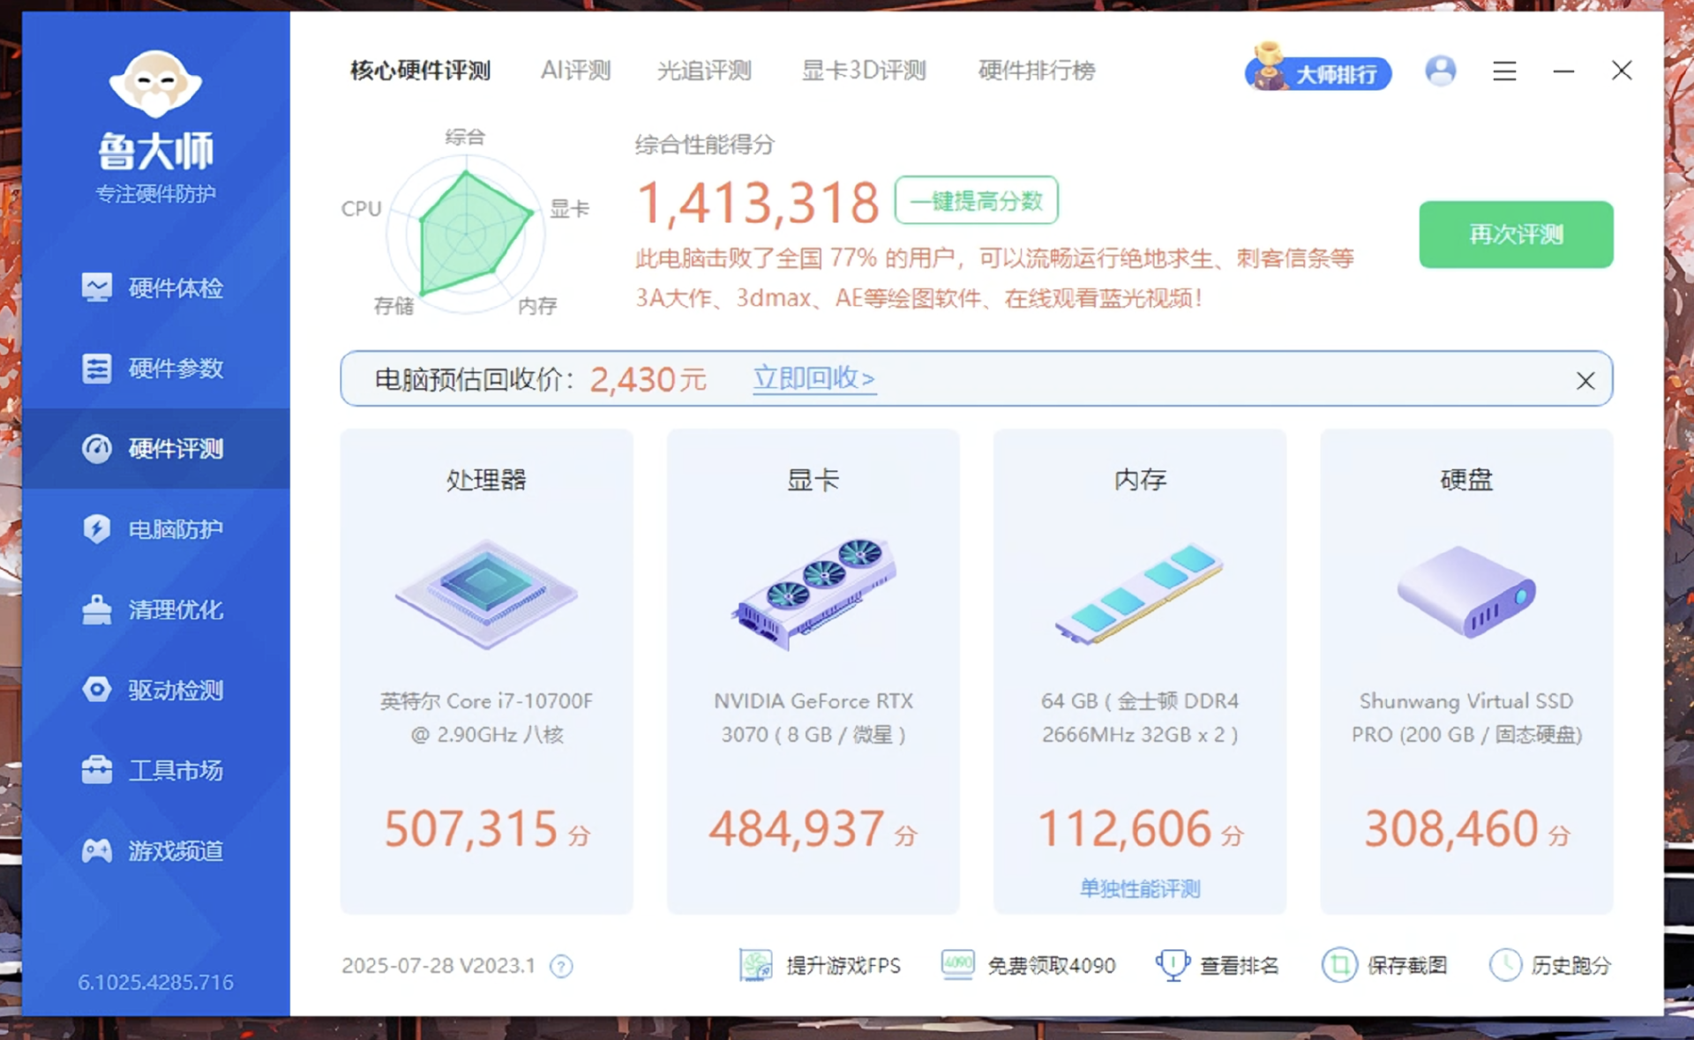Click NVIDIA GeForce RTX 3070 description

[813, 717]
